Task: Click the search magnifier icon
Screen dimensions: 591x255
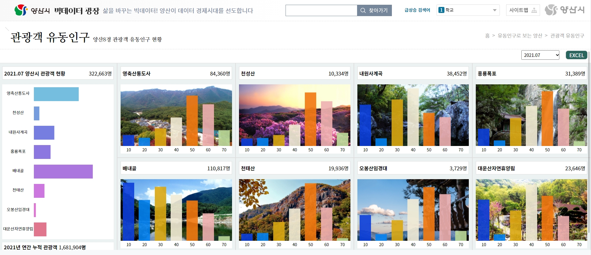Action: click(x=363, y=10)
